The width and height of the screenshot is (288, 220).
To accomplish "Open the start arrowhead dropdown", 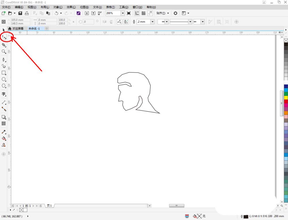I will pyautogui.click(x=166, y=22).
